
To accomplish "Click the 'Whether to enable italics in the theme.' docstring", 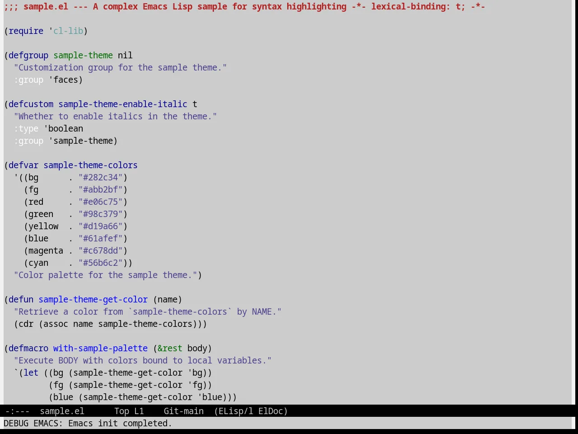I will click(115, 116).
